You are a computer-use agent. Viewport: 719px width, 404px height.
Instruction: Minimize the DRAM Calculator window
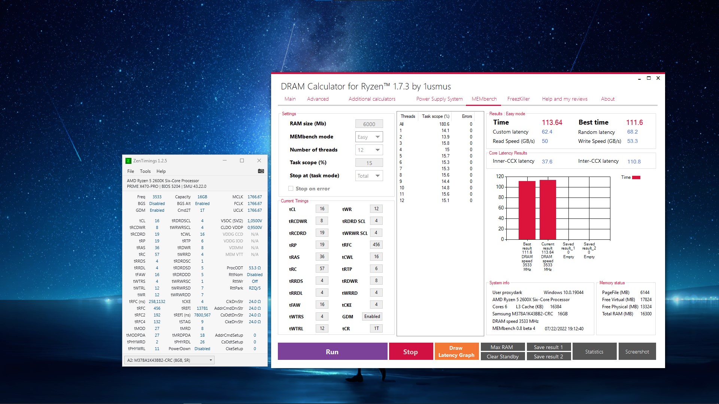tap(639, 78)
